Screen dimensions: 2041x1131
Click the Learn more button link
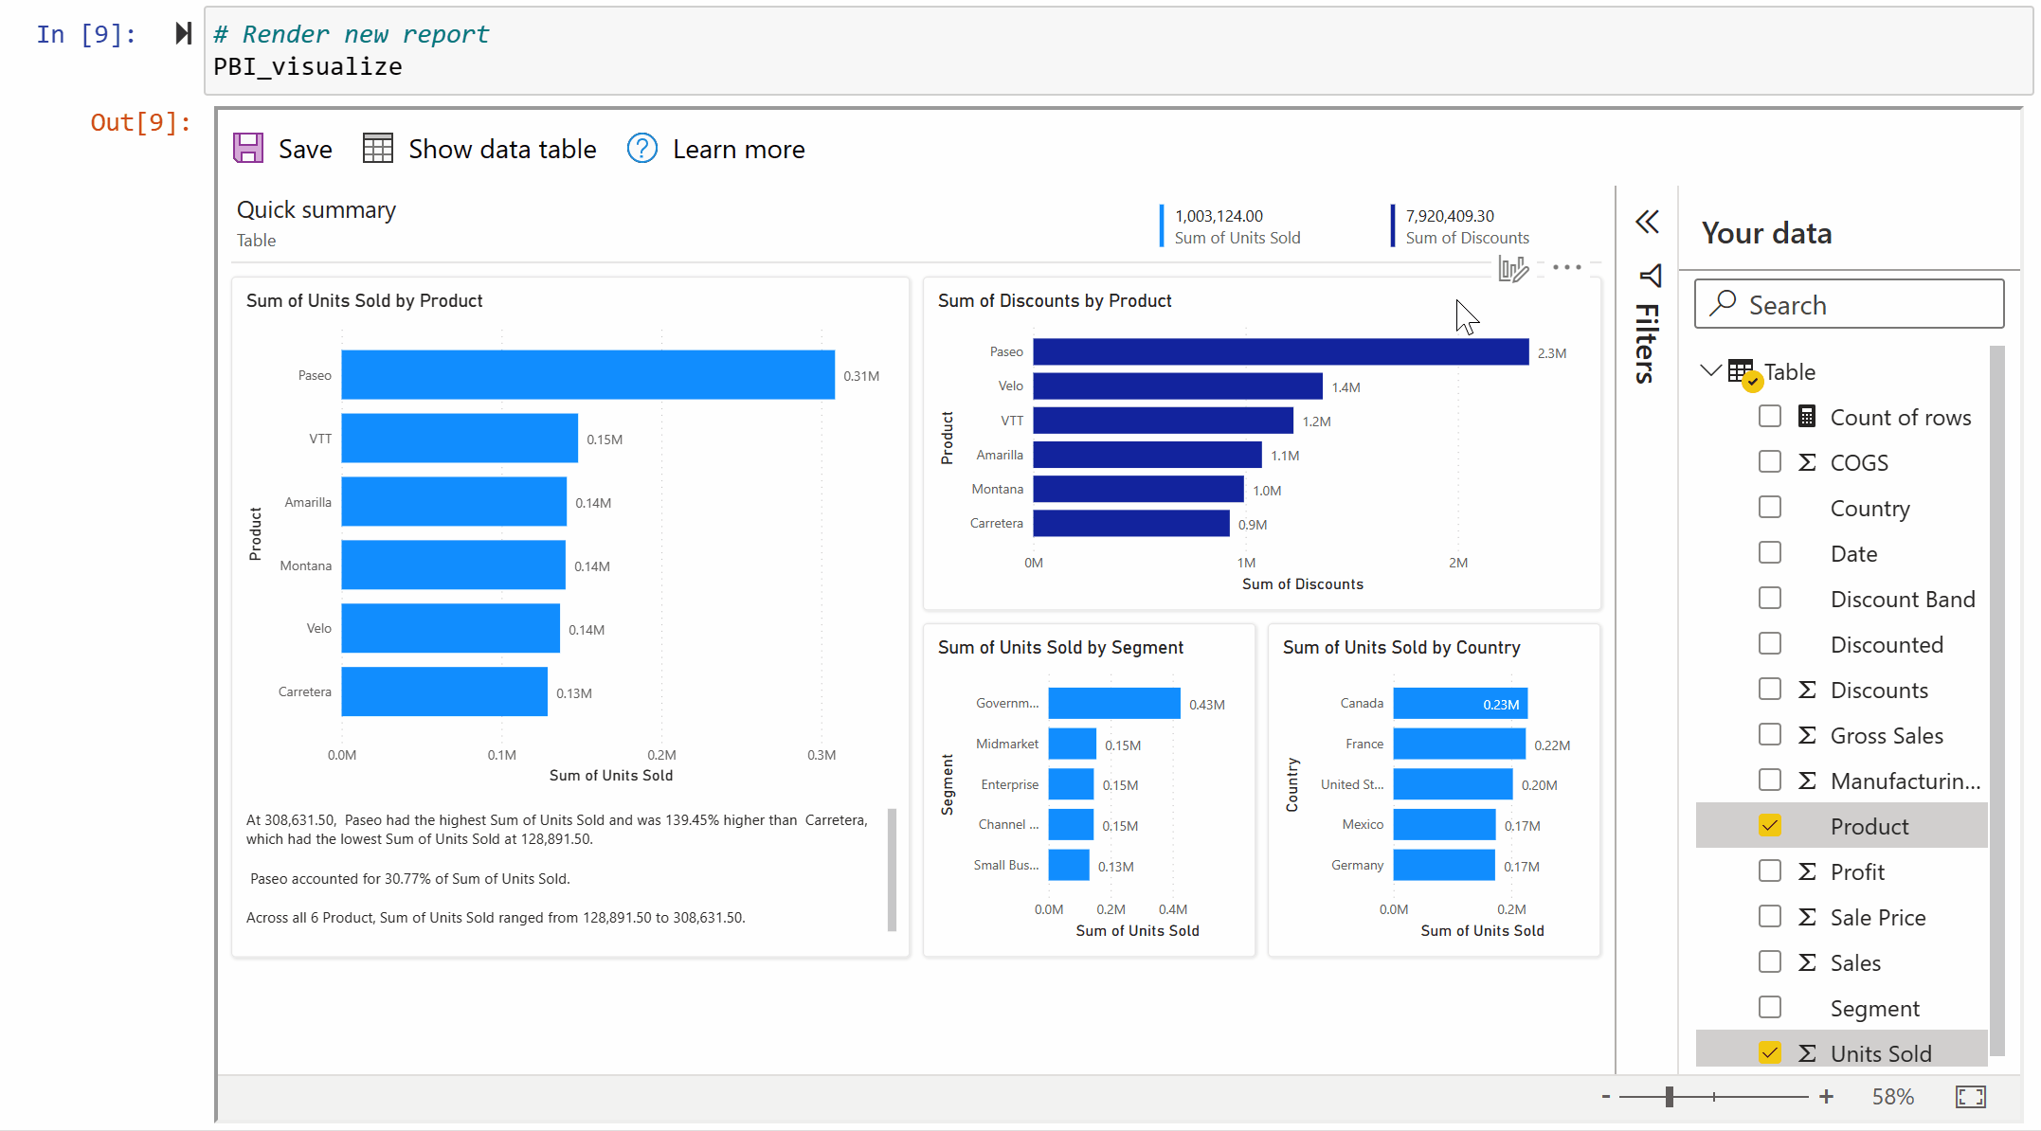pyautogui.click(x=738, y=149)
